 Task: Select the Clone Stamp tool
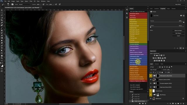2,30
